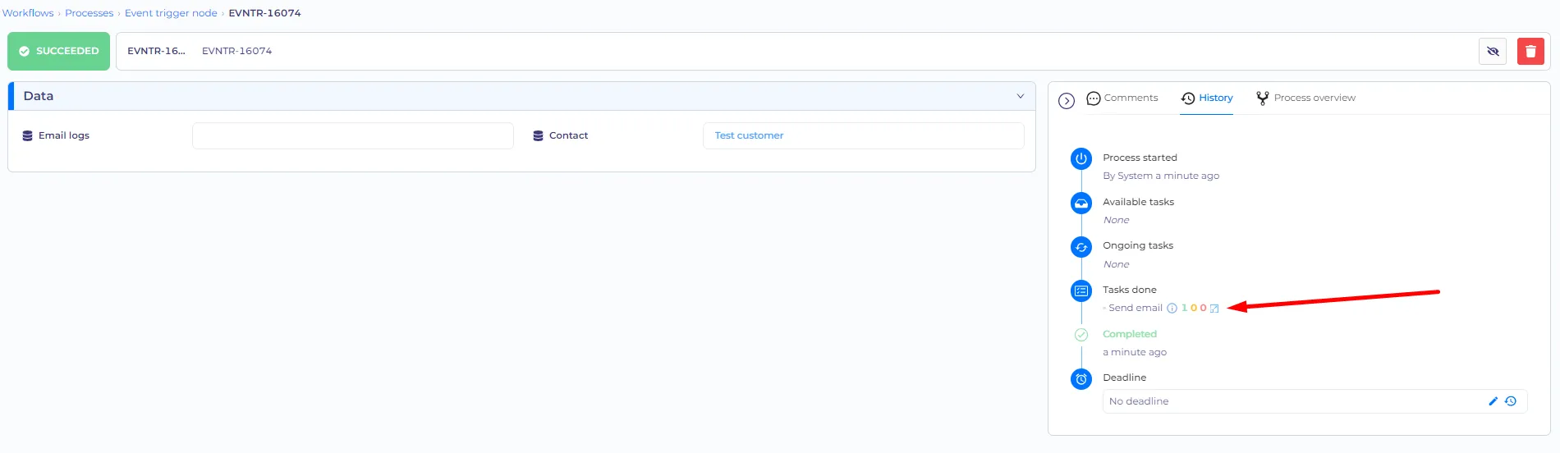
Task: Click the Ongoing tasks sync icon
Action: pos(1081,246)
